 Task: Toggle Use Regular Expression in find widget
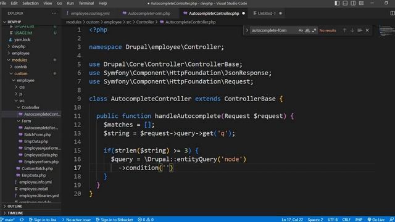point(314,30)
